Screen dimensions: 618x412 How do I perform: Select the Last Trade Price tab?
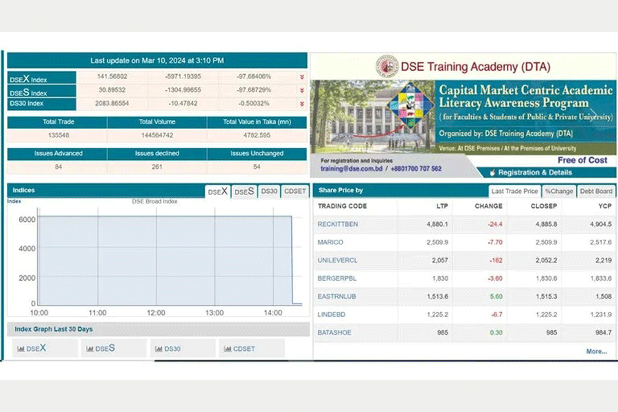514,192
